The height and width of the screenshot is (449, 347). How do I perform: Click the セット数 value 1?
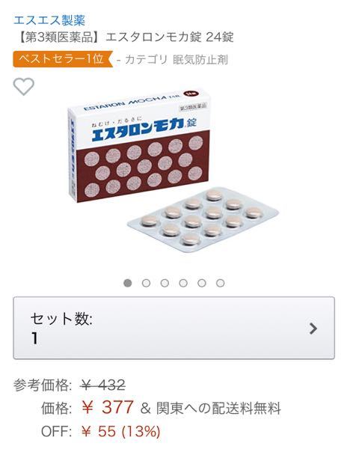34,338
